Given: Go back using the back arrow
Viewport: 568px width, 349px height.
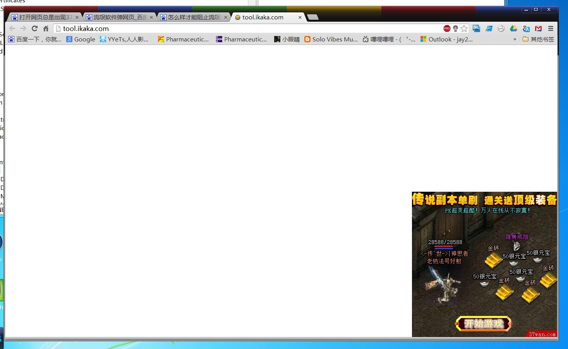Looking at the screenshot, I should pyautogui.click(x=12, y=28).
